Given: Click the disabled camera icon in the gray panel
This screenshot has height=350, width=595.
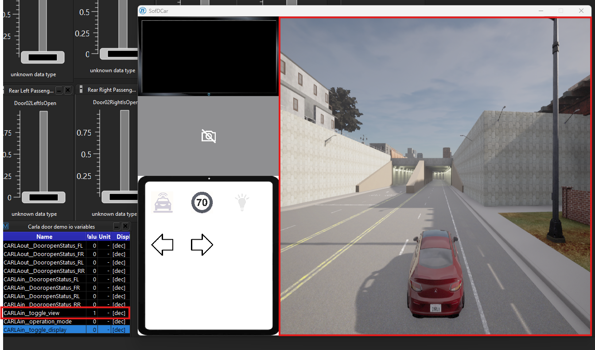Looking at the screenshot, I should pyautogui.click(x=208, y=136).
